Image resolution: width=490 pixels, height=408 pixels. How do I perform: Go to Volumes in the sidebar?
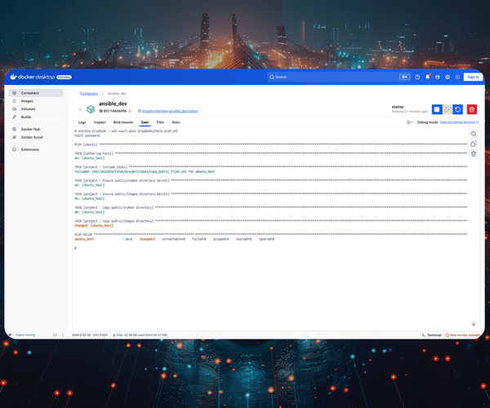tap(36, 109)
